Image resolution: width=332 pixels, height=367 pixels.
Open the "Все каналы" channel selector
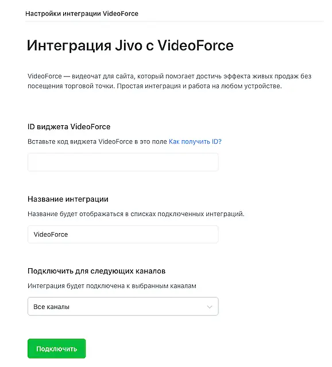pyautogui.click(x=123, y=306)
